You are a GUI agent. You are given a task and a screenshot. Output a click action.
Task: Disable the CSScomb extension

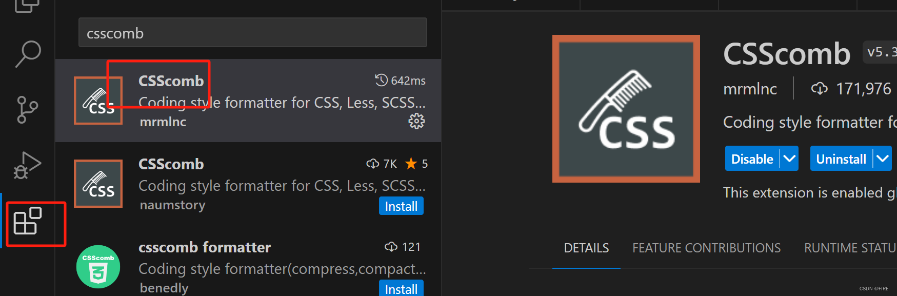click(752, 159)
